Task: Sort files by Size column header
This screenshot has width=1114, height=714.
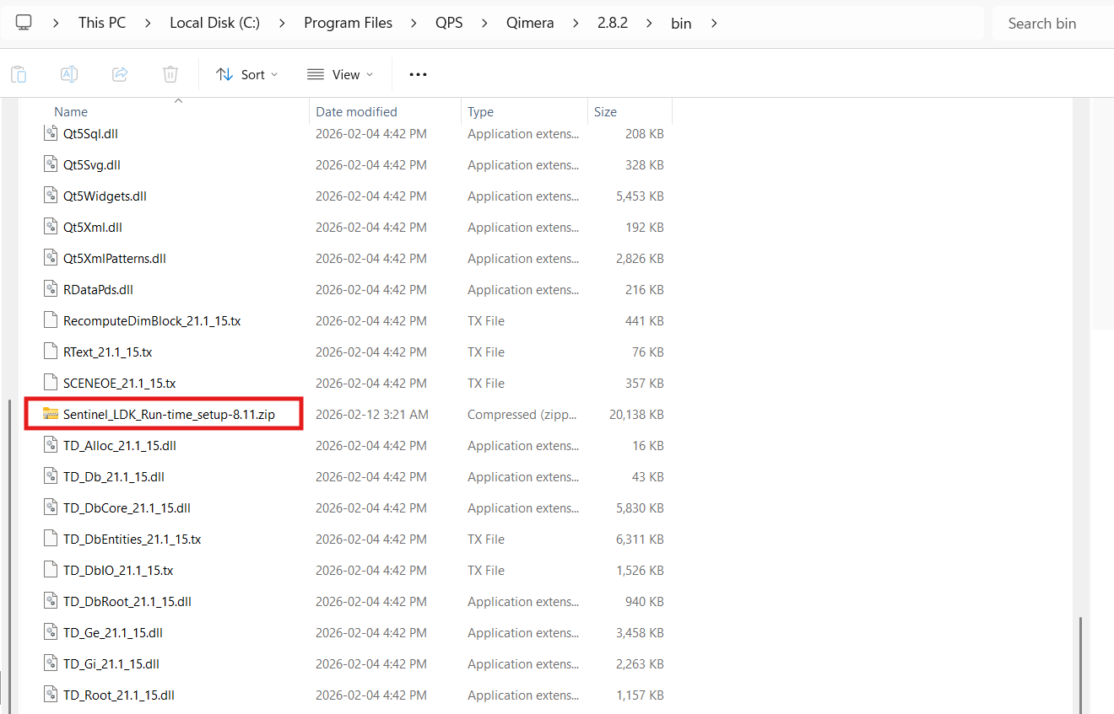Action: [x=605, y=112]
